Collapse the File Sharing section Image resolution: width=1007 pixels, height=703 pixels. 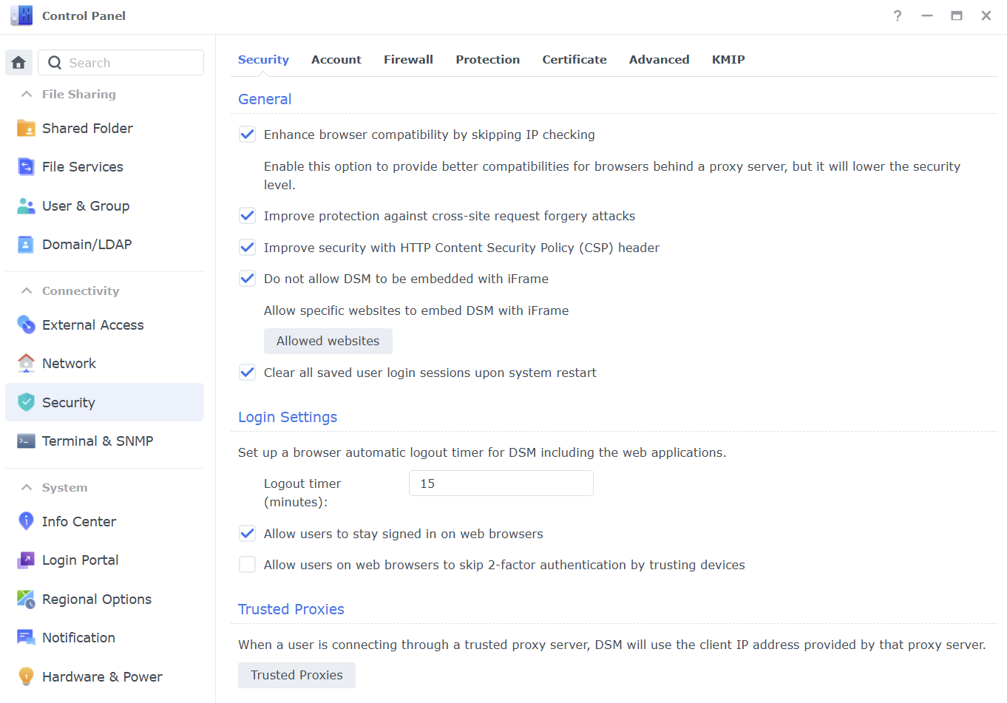click(27, 94)
